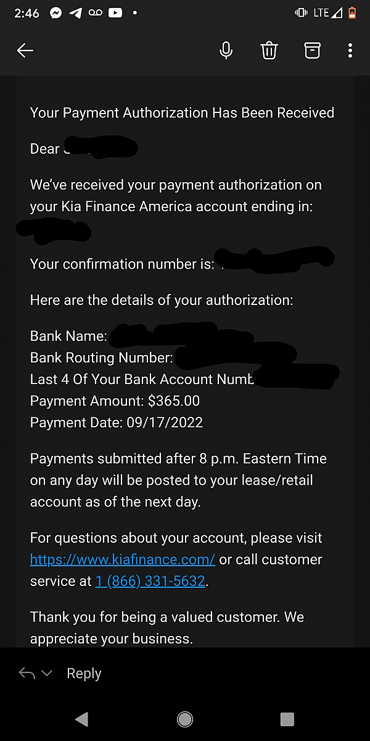Tap the back arrow to leave email
370x741 pixels.
[x=25, y=51]
